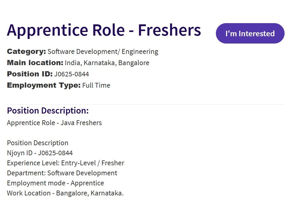Select the Apprentice Role - Freshers page title
The image size is (298, 200).
[x=104, y=30]
